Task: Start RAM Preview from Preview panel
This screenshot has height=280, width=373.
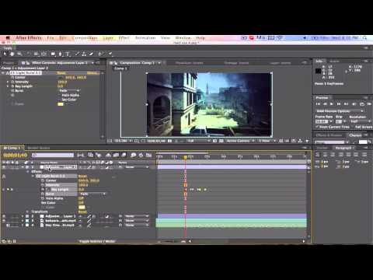Action: [369, 104]
